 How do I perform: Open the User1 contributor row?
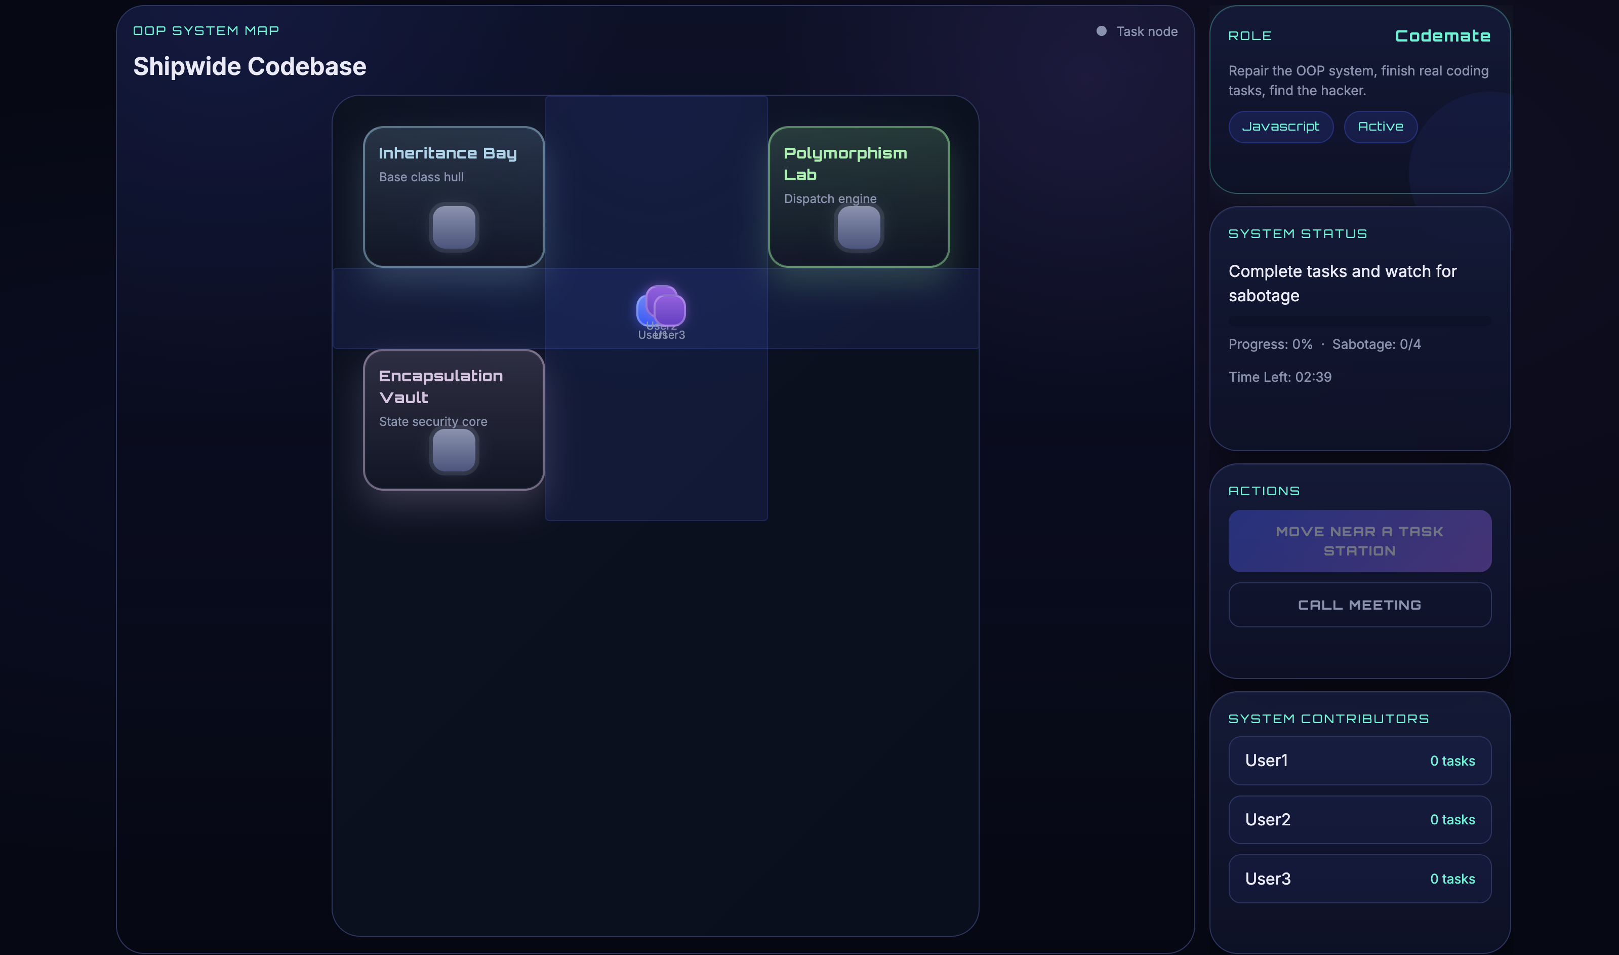(x=1359, y=760)
